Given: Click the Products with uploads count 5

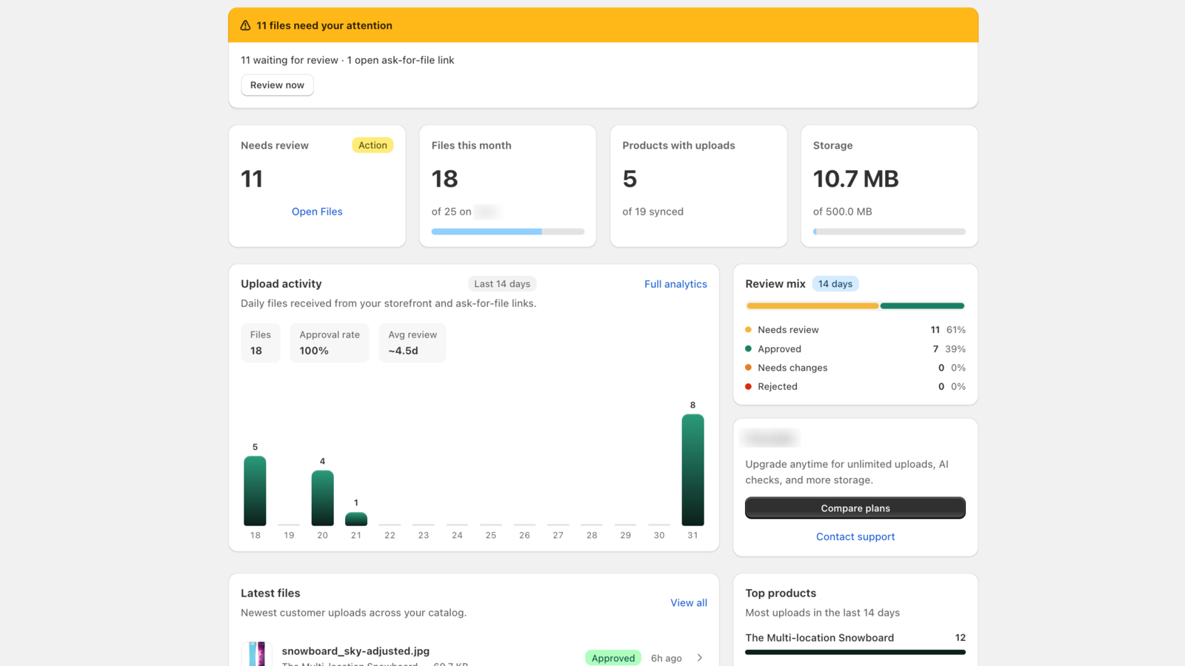Looking at the screenshot, I should (630, 179).
